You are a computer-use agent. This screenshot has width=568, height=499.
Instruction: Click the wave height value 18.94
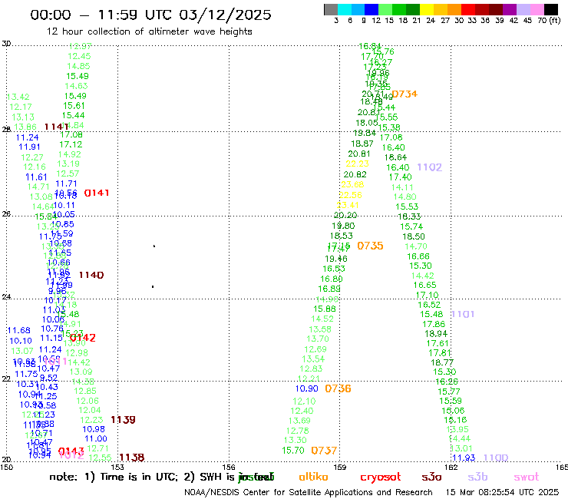tap(436, 333)
